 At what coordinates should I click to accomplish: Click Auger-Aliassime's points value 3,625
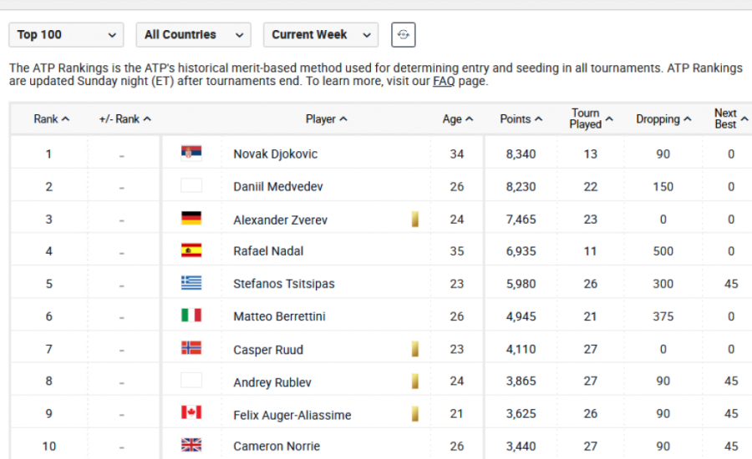pyautogui.click(x=521, y=413)
